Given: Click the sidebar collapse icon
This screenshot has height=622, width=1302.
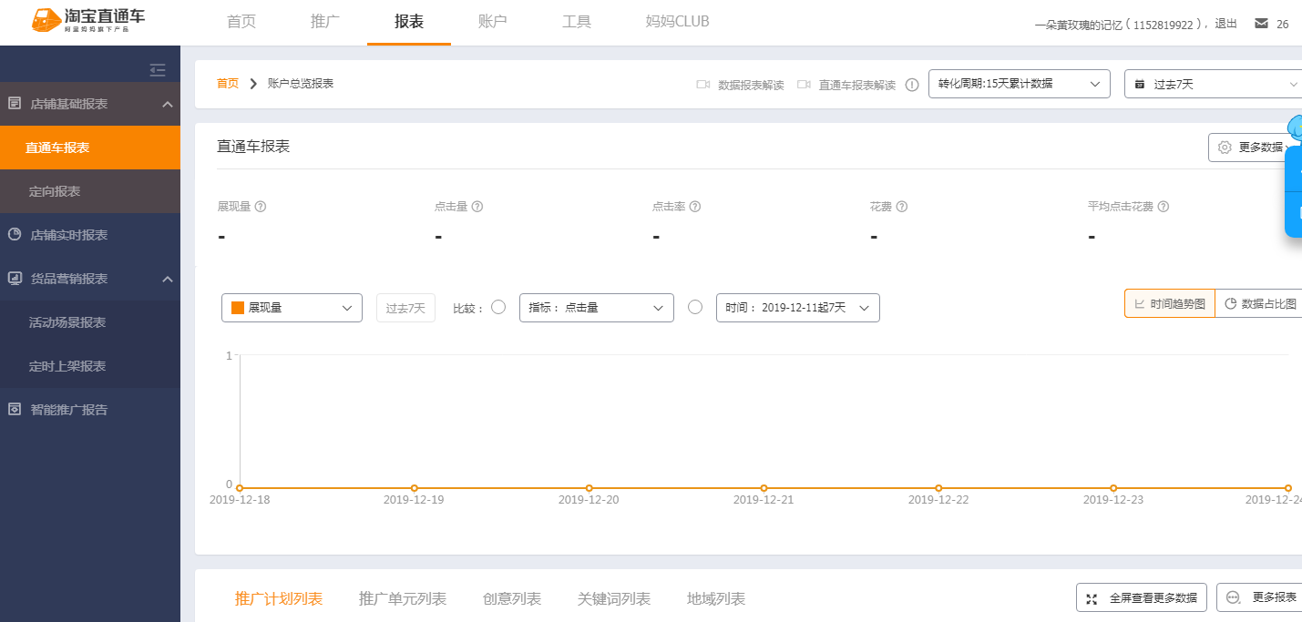Looking at the screenshot, I should 158,69.
